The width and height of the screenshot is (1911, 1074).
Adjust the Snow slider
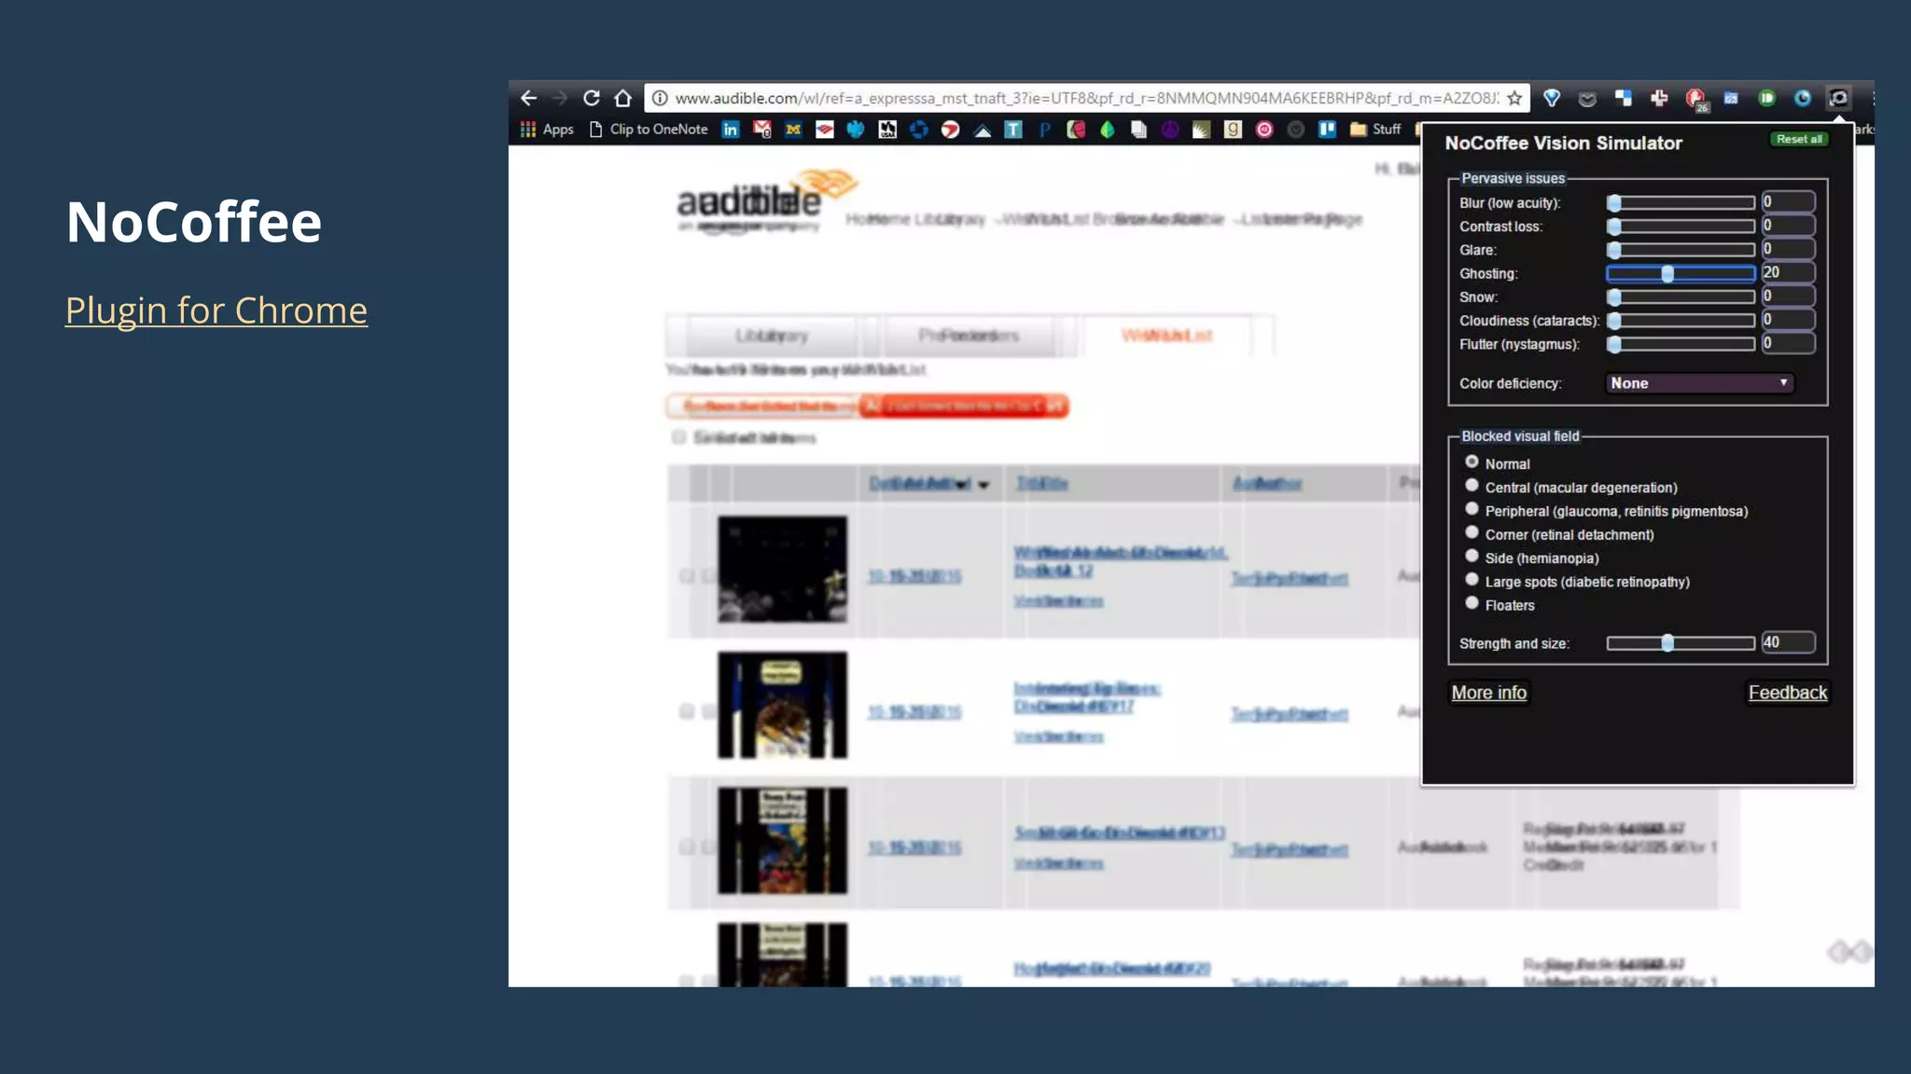tap(1681, 296)
